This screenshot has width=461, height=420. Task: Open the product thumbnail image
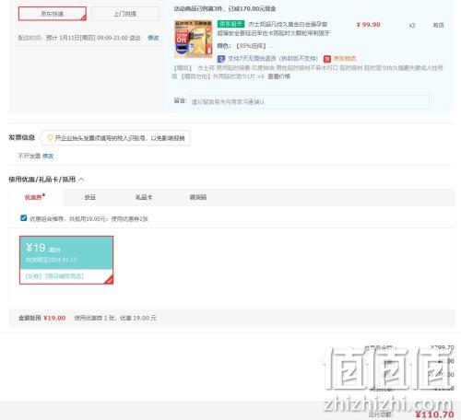(193, 39)
